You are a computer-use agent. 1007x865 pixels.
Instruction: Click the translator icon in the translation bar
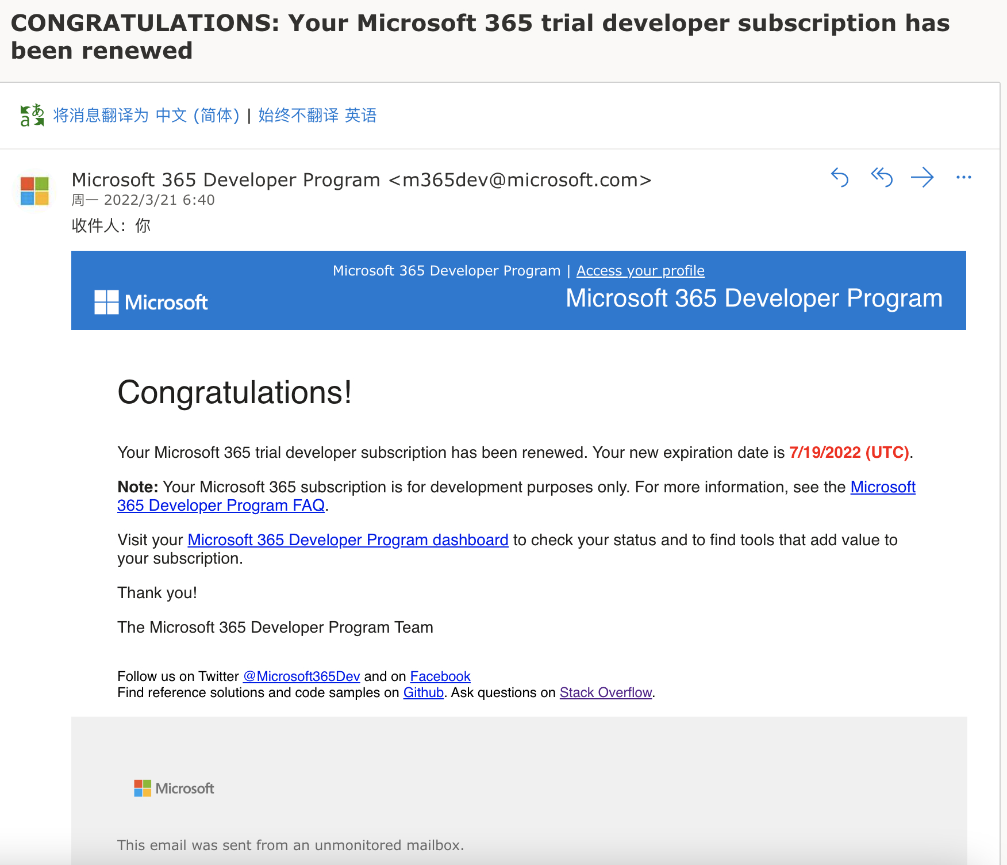pos(32,115)
